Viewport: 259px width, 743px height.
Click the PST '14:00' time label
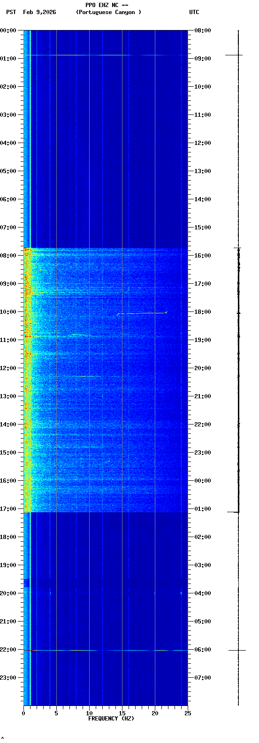(x=8, y=425)
